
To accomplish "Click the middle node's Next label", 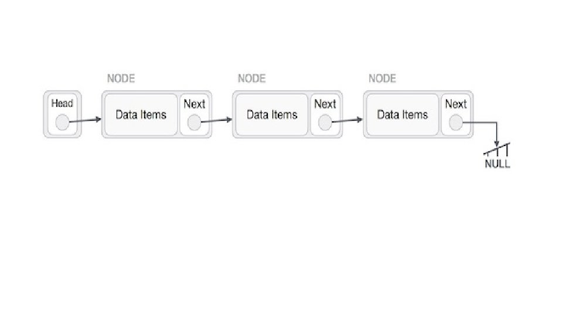I will (325, 104).
